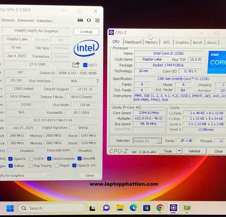
Task: Open Microsoft Store from the taskbar
Action: point(147,208)
